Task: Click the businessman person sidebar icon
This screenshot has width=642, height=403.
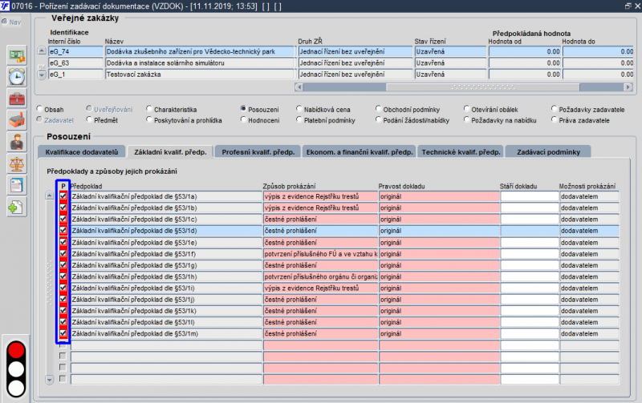Action: coord(17,143)
